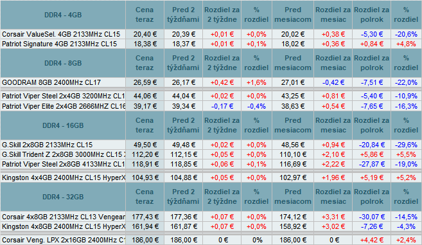Click the top Pred mesiacom column header
Screen dimensions: 422x245
pos(293,15)
